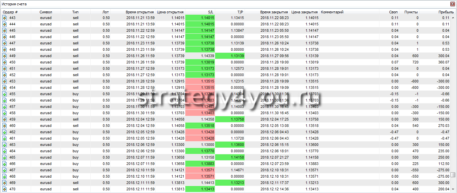Select the icon beside order 449

coord(5,56)
